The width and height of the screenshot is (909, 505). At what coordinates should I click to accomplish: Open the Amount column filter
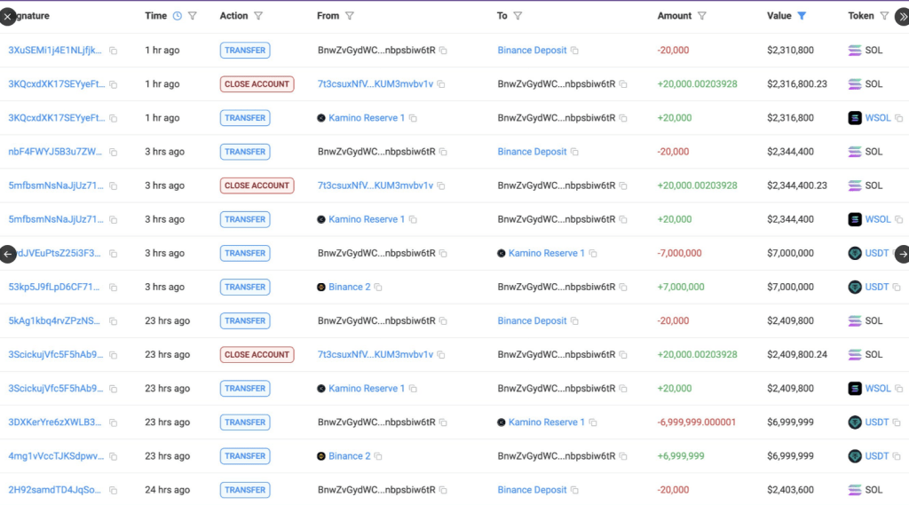click(702, 16)
